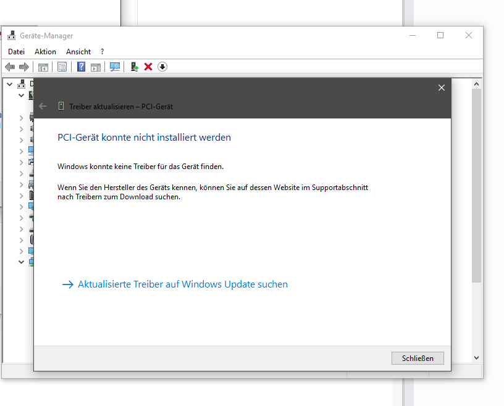Open the Aktion menu
The image size is (504, 406).
pos(45,52)
